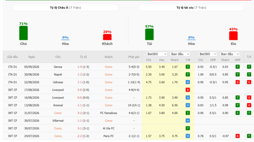Select date 22/08/2026 cell
The width and height of the screenshot is (254, 142).
pyautogui.click(x=32, y=82)
